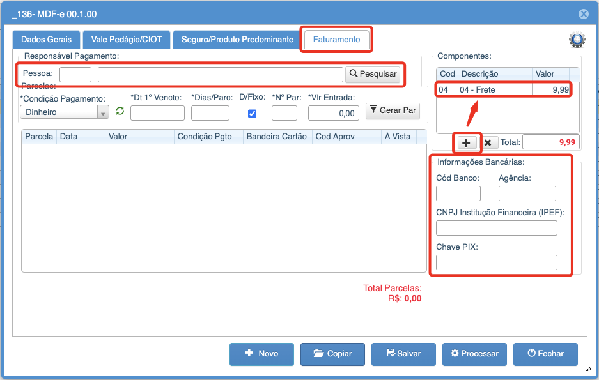Open the settings gear icon at top right
Image resolution: width=599 pixels, height=380 pixels.
click(577, 40)
